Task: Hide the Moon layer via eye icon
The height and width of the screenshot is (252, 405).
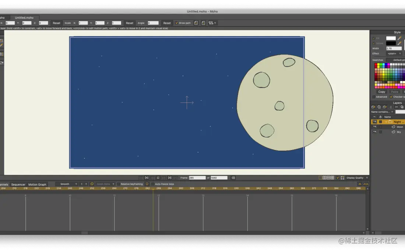Action: tap(374, 127)
